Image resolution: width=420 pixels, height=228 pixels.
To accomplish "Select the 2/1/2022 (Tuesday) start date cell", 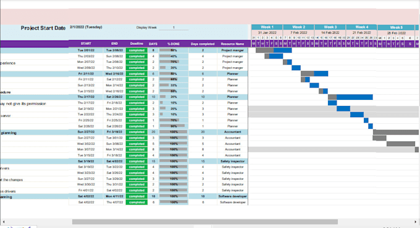I will 86,27.
